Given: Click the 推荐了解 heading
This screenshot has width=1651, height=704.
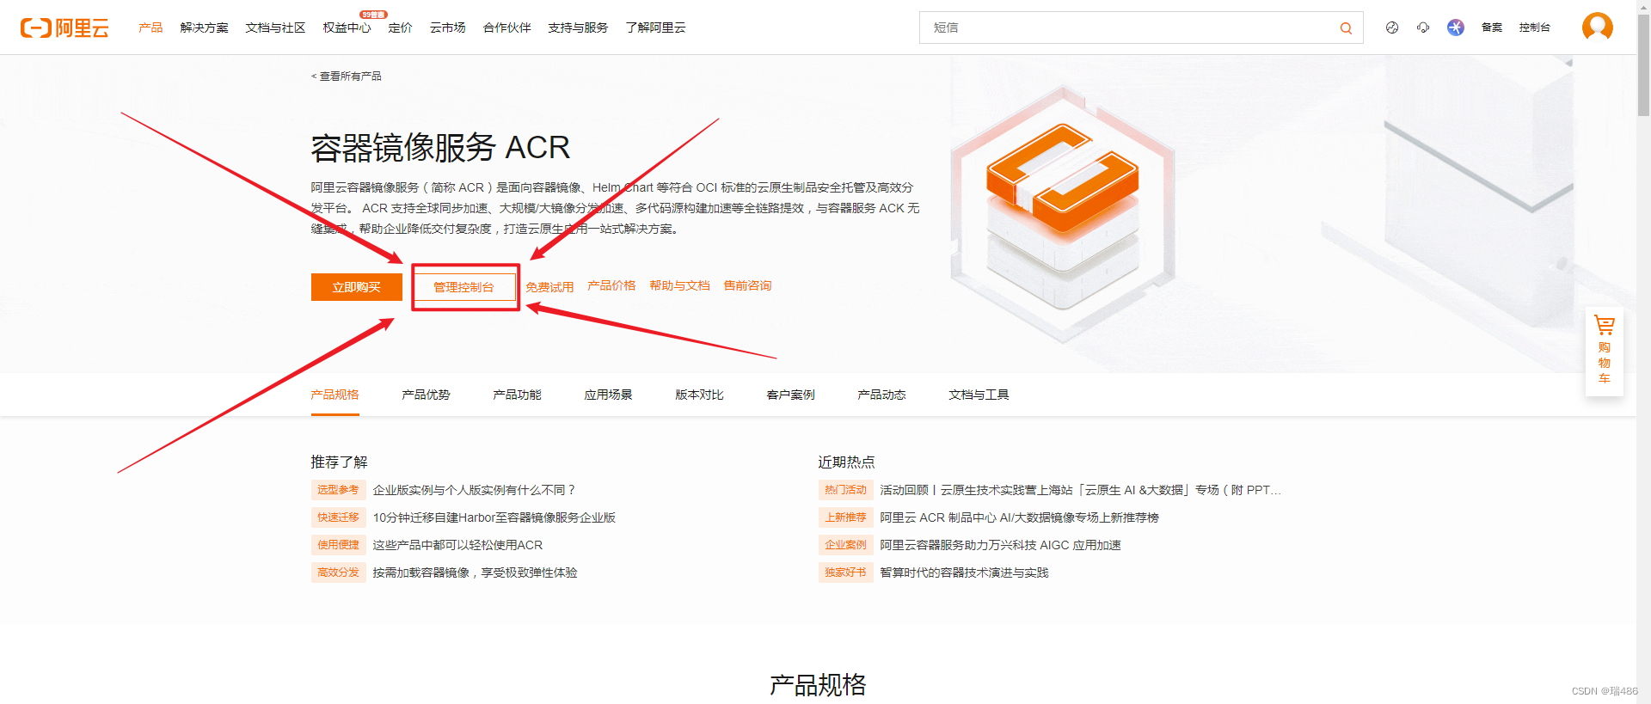Looking at the screenshot, I should pyautogui.click(x=339, y=462).
